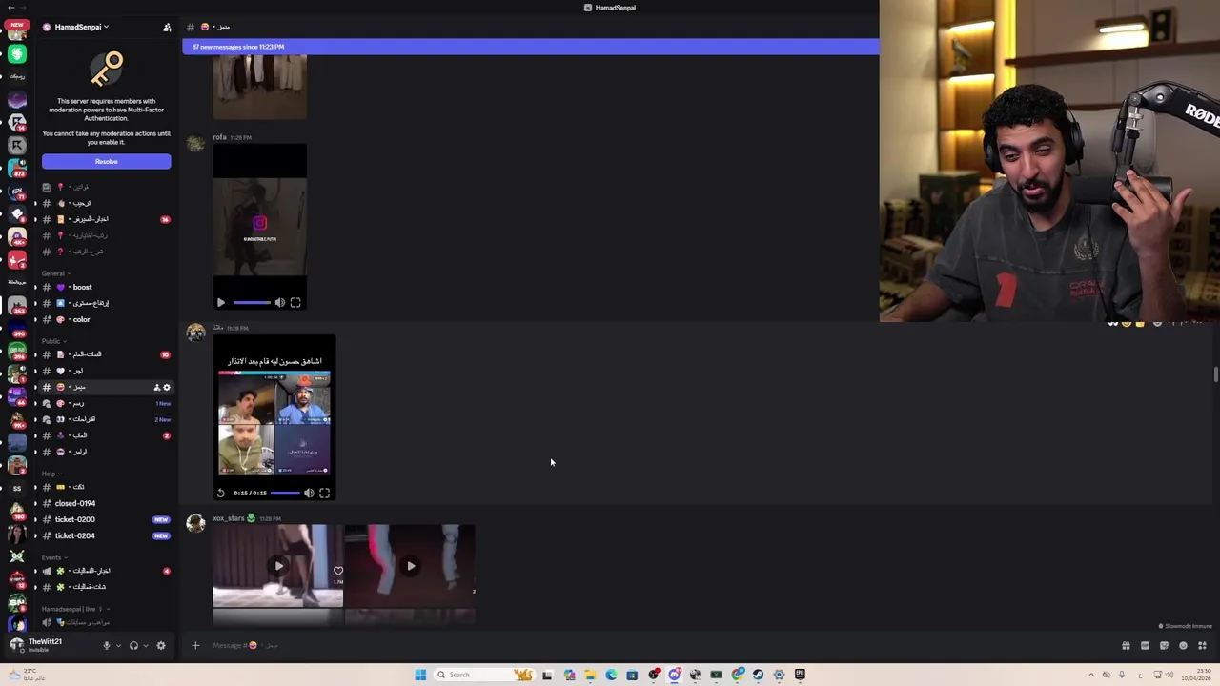Click the plus attach button in message bar

click(x=195, y=646)
